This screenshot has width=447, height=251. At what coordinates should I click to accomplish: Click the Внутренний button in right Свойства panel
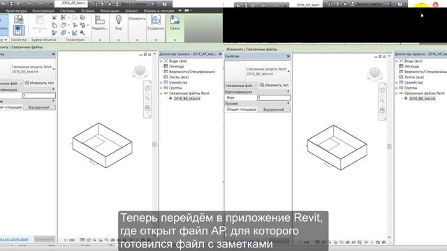pos(274,109)
